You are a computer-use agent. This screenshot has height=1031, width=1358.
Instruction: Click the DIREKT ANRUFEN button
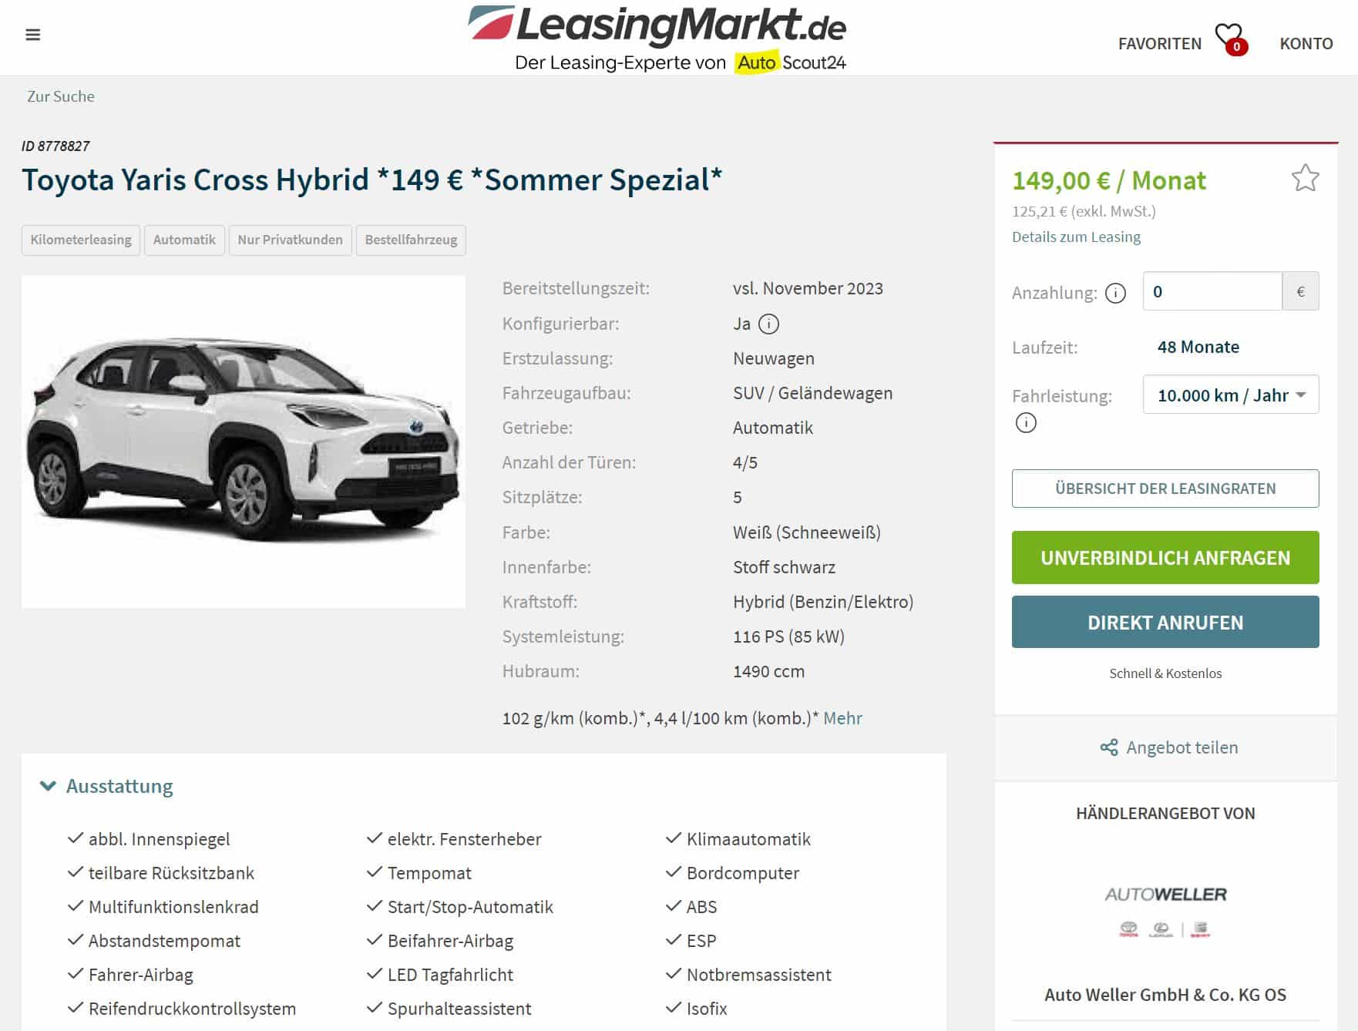pos(1165,622)
